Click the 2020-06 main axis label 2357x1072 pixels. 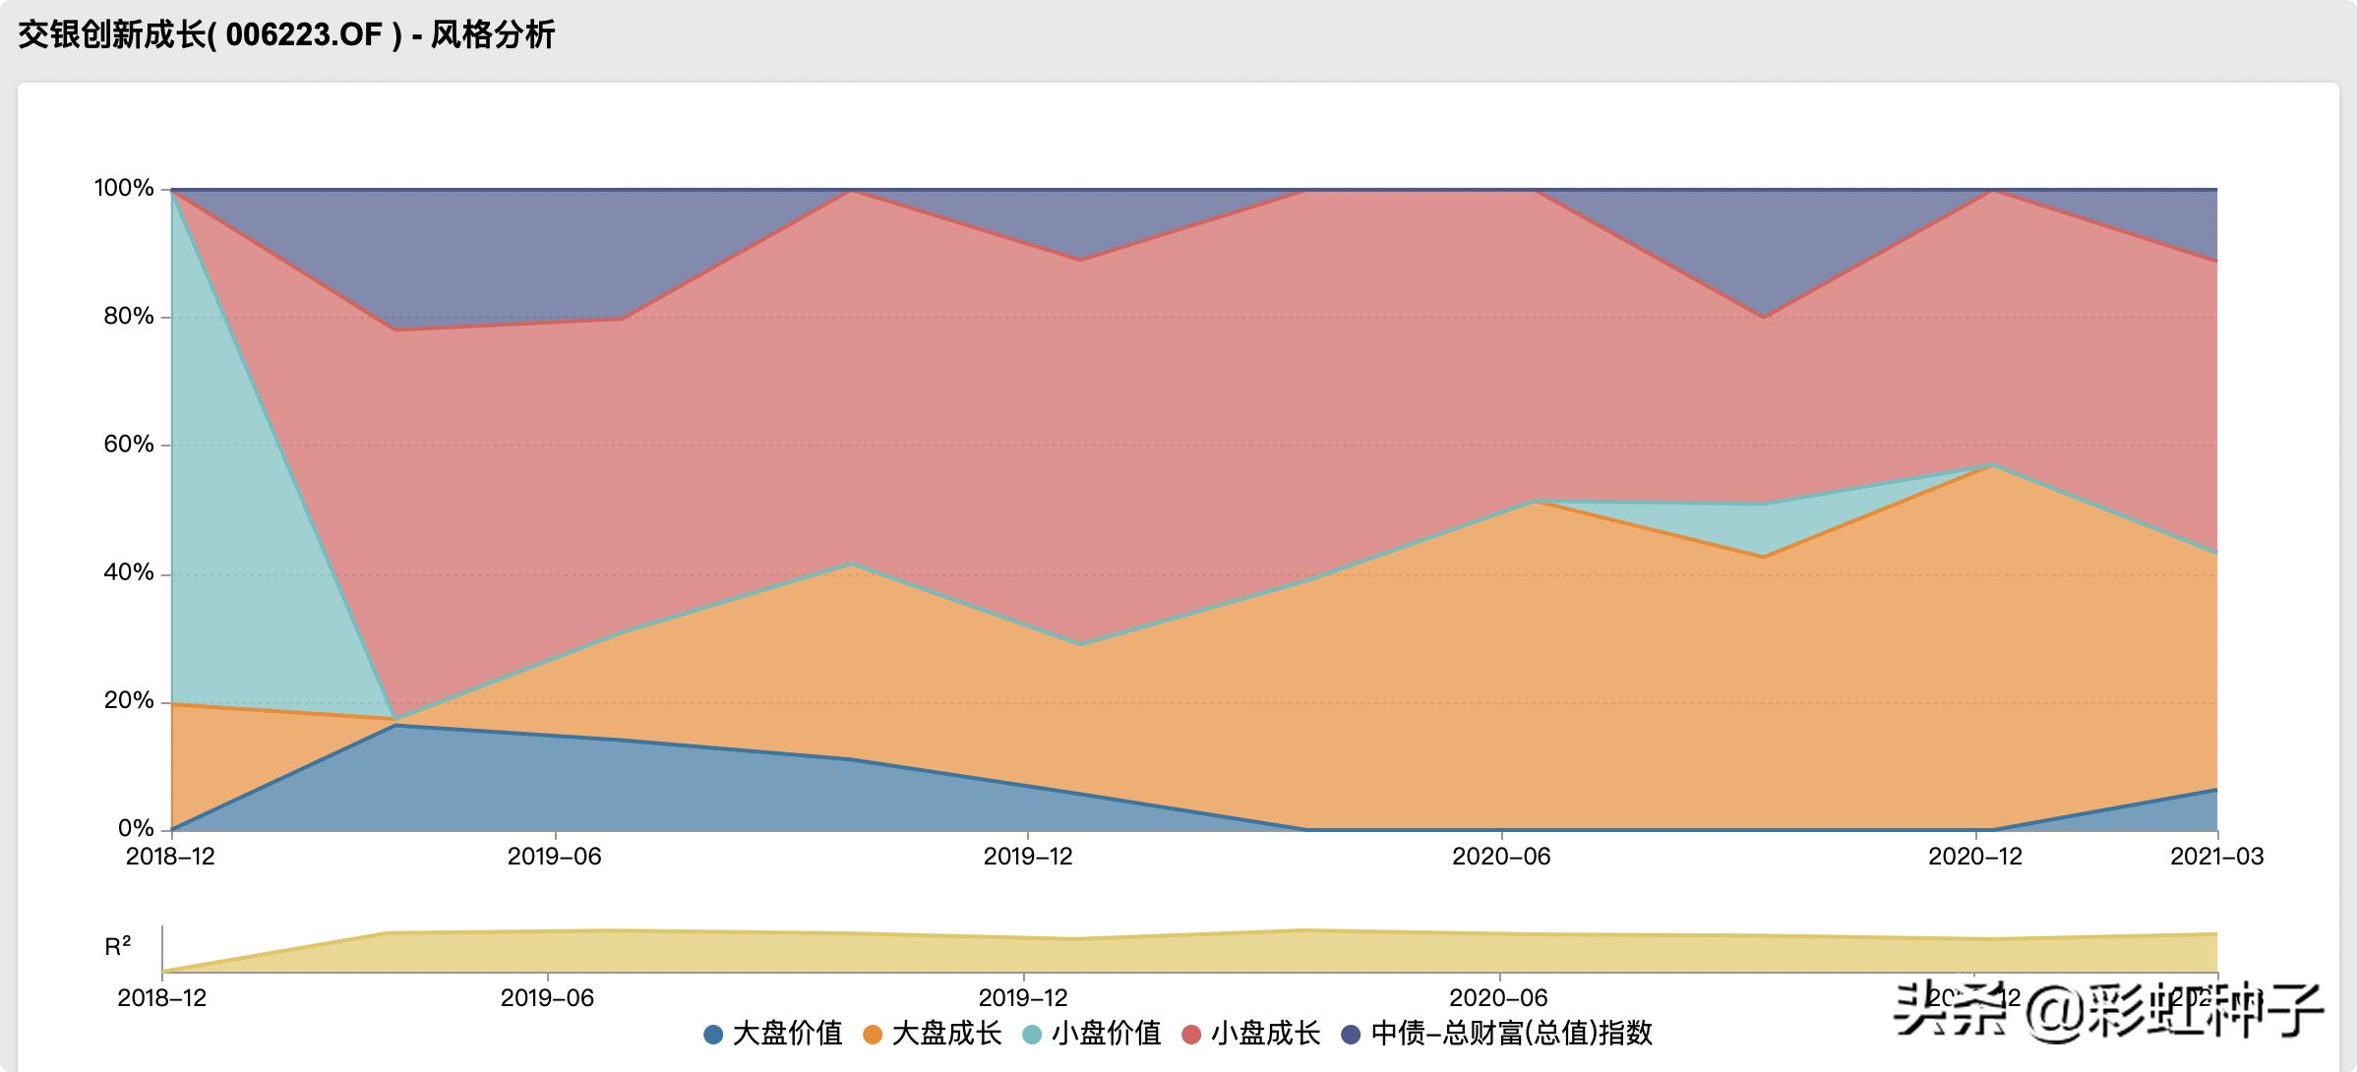(1501, 857)
